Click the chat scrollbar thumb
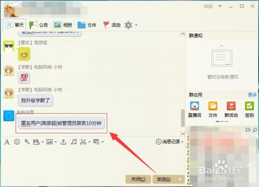This screenshot has height=187, width=259. tap(183, 118)
